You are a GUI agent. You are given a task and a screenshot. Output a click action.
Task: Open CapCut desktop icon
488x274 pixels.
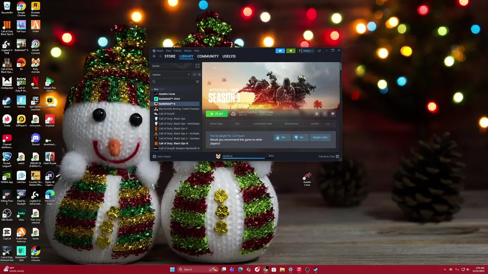(7, 234)
